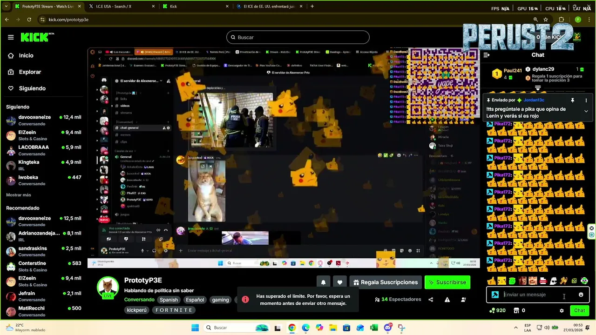
Task: Click the KICK logo
Action: click(37, 37)
